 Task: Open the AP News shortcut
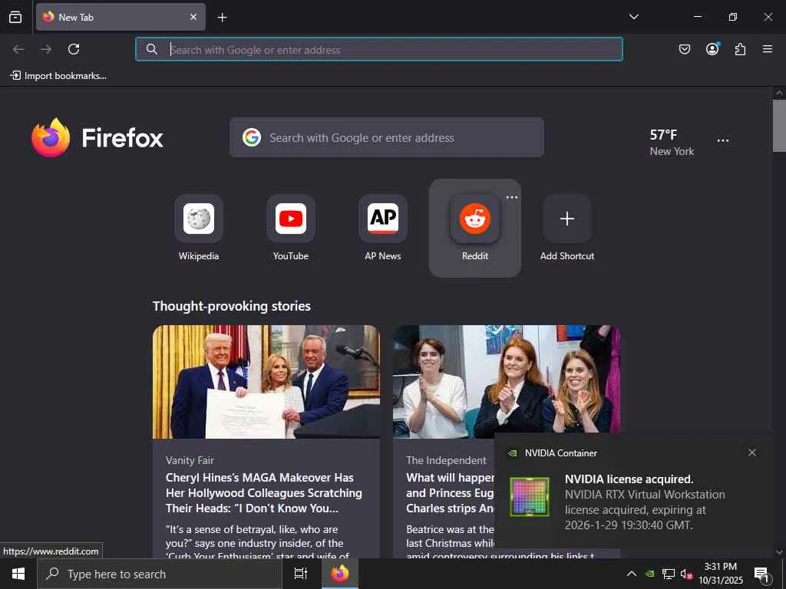click(x=383, y=228)
